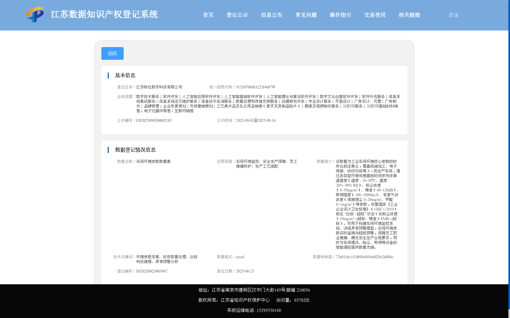This screenshot has height=318, width=510.
Task: Select footer phone number 15295538180
Action: [x=269, y=310]
